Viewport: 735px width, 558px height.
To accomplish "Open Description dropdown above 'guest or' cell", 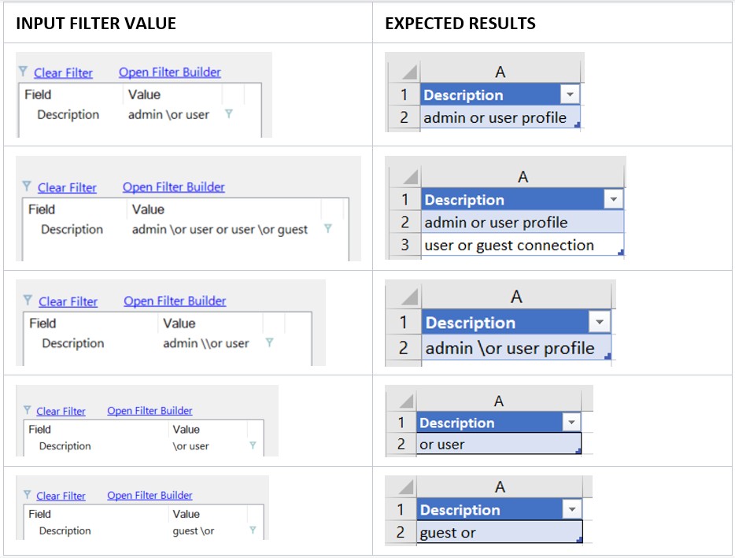I will [572, 510].
